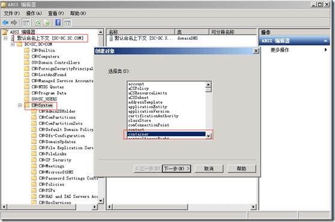Select CN=AdminSDHolder in the tree
Screen dimensions: 335x222
[x=57, y=112]
